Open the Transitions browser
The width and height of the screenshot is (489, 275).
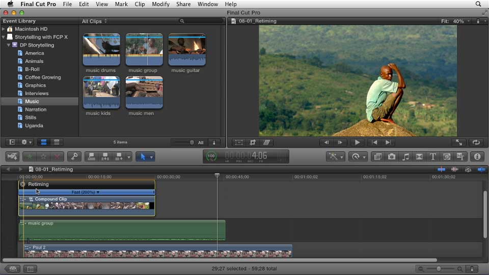(x=420, y=157)
